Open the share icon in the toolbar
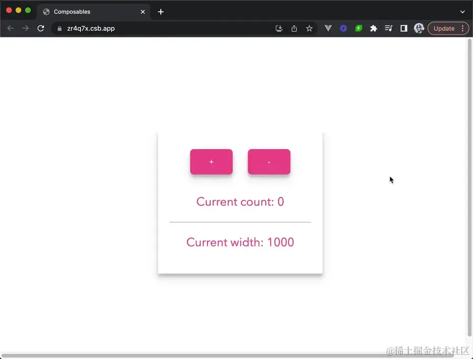473x359 pixels. (294, 28)
